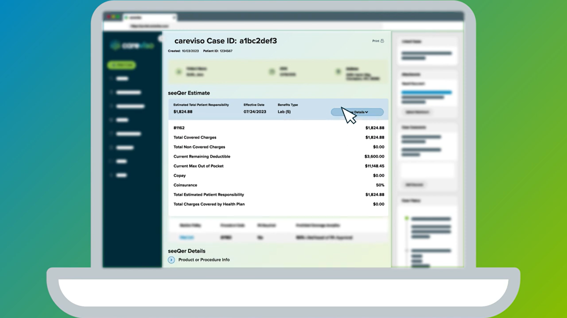The width and height of the screenshot is (567, 318).
Task: Click the seeQer Details heading
Action: pos(187,251)
